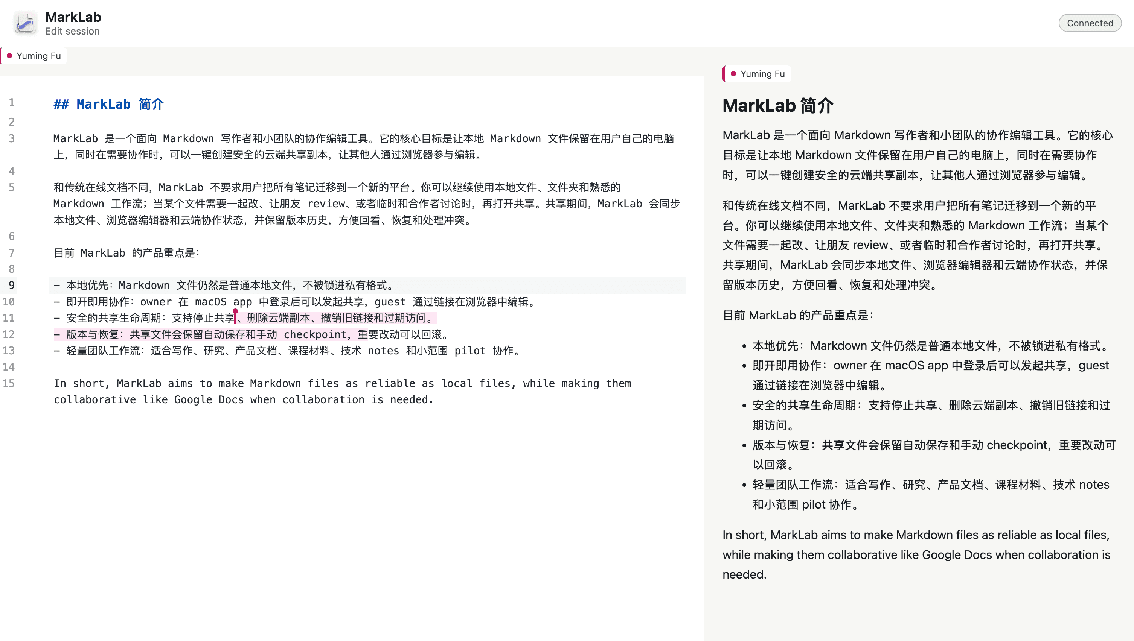Click editor paragraph starting '和传统在线文档不同'

[367, 204]
